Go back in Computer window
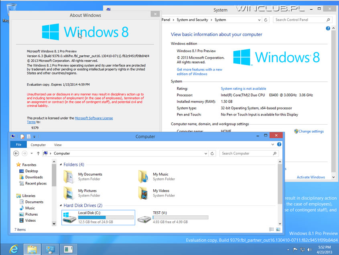 16,154
